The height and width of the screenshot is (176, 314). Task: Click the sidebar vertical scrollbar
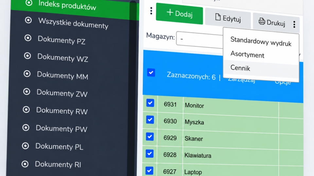point(132,88)
